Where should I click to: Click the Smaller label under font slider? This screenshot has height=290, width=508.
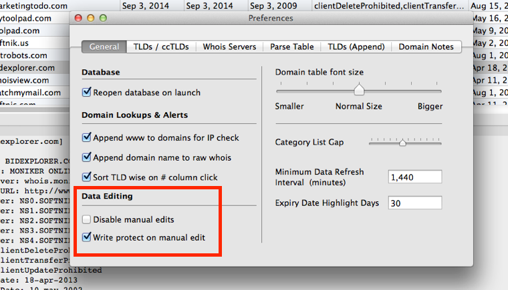click(x=289, y=106)
